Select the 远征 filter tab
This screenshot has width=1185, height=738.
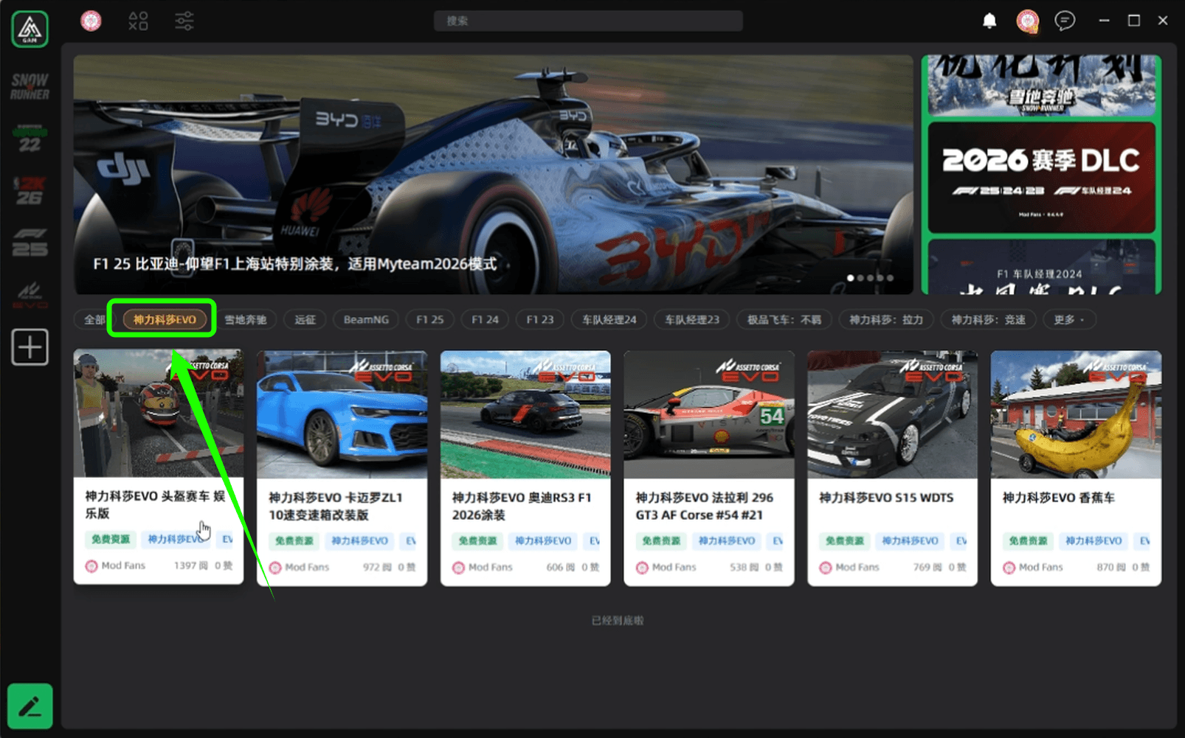click(305, 319)
